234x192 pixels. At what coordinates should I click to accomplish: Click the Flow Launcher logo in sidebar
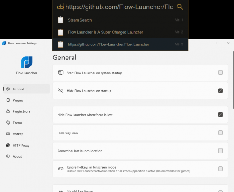point(27,62)
